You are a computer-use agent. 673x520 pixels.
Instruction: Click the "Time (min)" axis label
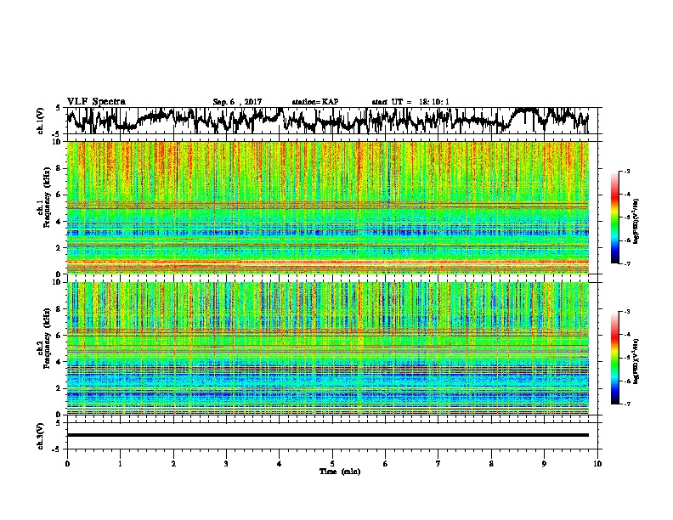[x=340, y=472]
